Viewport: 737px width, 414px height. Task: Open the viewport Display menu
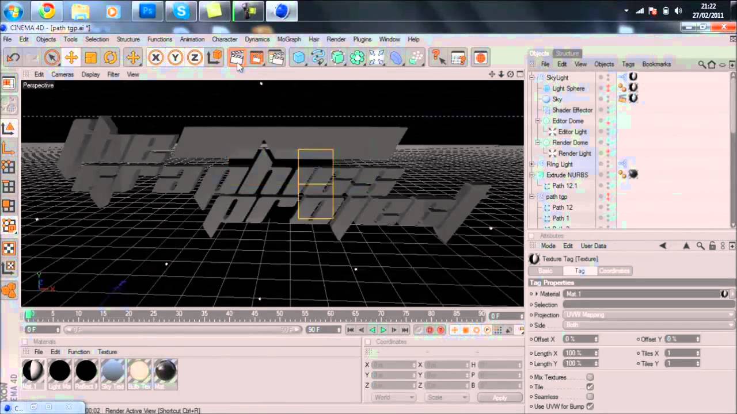[x=90, y=74]
